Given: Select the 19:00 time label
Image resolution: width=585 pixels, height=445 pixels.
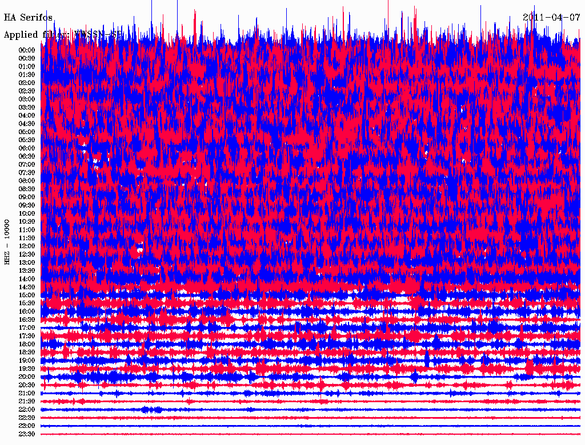Looking at the screenshot, I should 27,361.
